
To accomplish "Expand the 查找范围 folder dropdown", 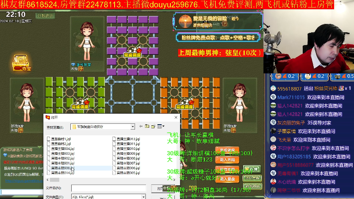I will tap(133, 127).
